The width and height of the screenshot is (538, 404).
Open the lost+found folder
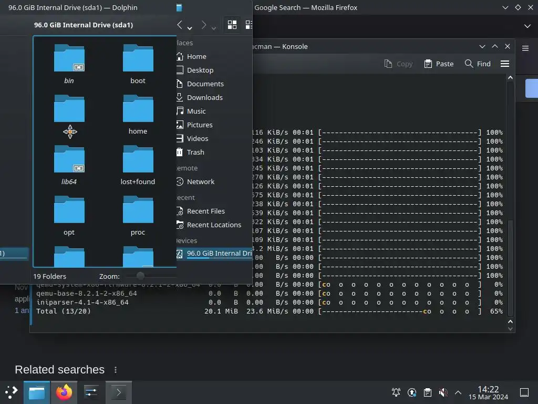pyautogui.click(x=138, y=165)
